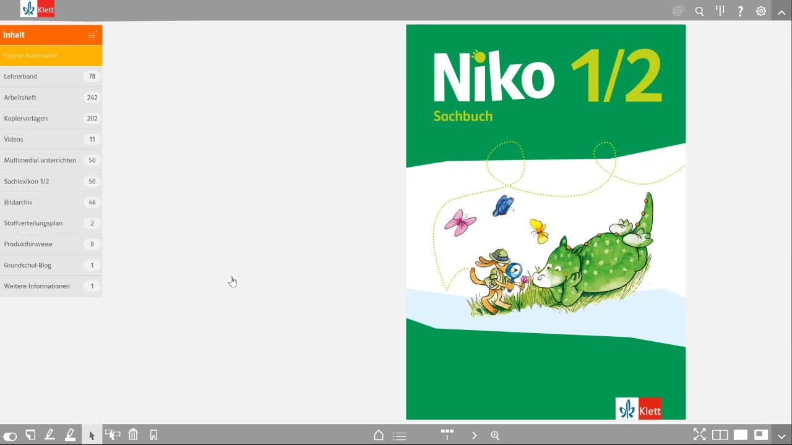The height and width of the screenshot is (445, 792).
Task: Select the sticky note tool
Action: [x=30, y=435]
